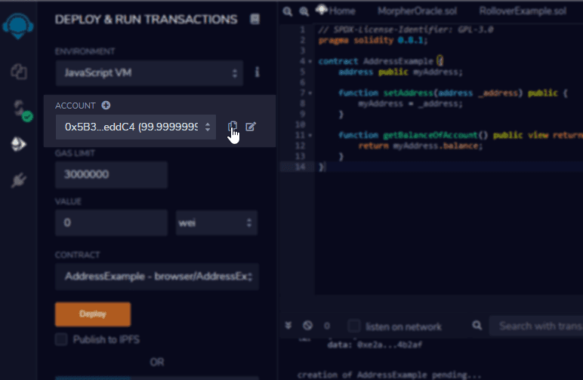The image size is (583, 380).
Task: Click the environment info icon
Action: point(257,72)
